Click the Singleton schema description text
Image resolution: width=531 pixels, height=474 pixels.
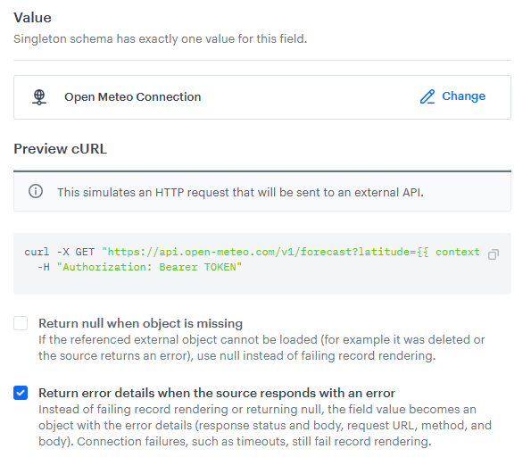point(160,39)
